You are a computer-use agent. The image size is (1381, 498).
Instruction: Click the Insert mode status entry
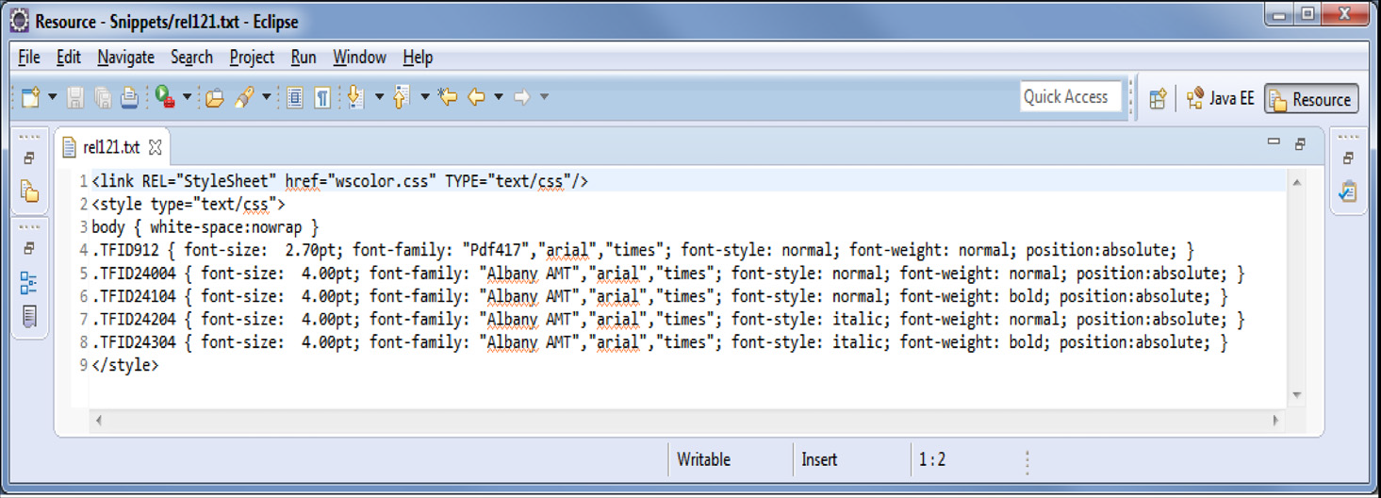[x=820, y=459]
